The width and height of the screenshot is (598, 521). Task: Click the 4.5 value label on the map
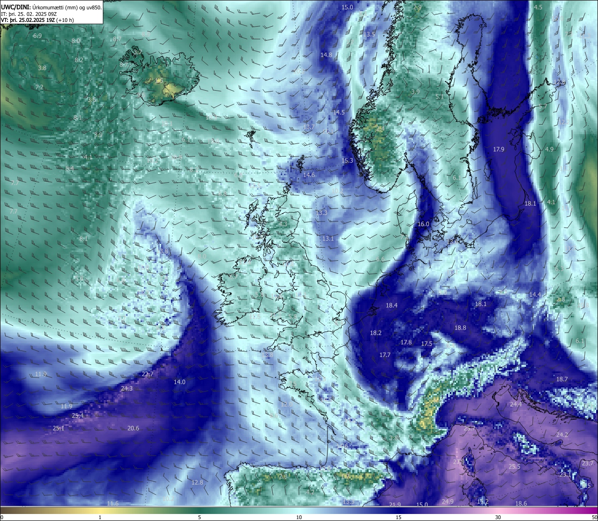pos(538,7)
